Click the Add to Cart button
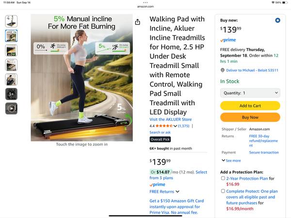 250,106
